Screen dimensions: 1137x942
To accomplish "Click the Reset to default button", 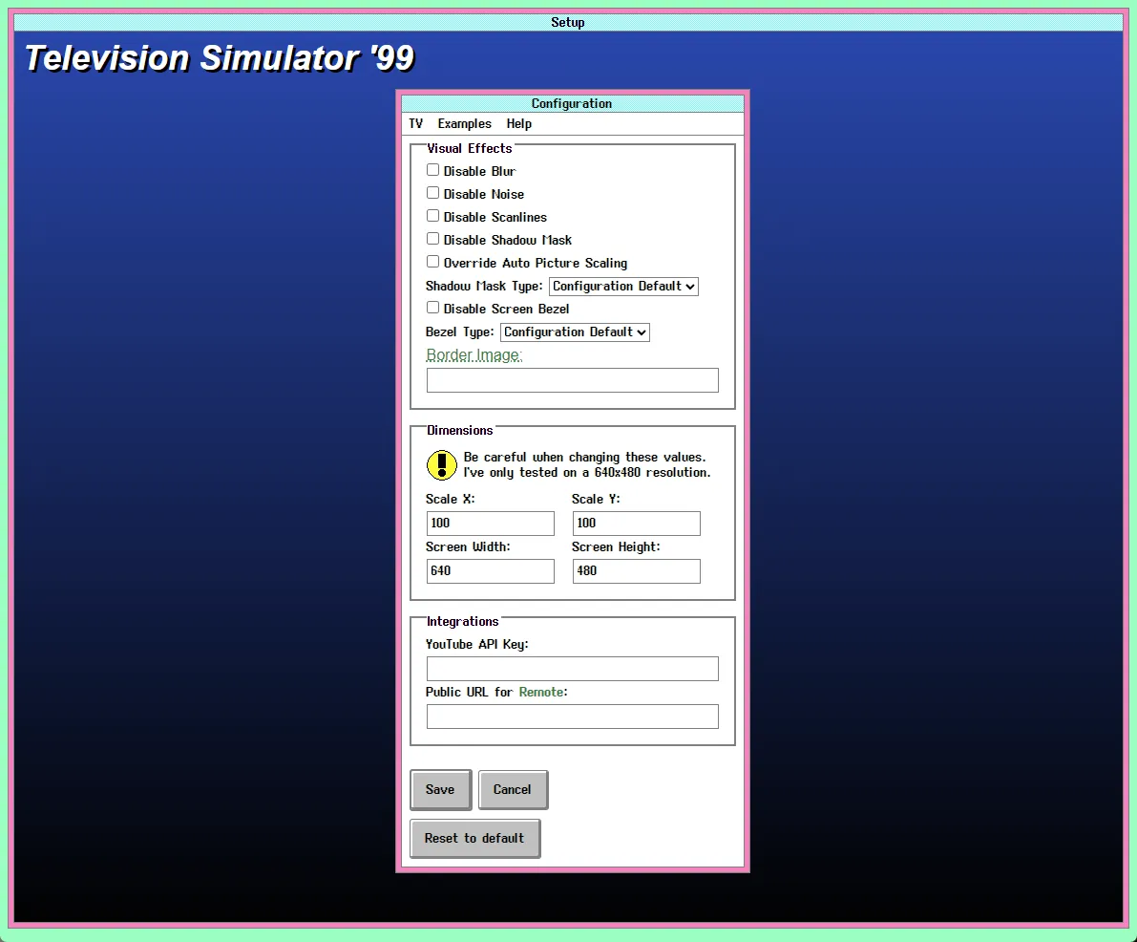I will 475,838.
